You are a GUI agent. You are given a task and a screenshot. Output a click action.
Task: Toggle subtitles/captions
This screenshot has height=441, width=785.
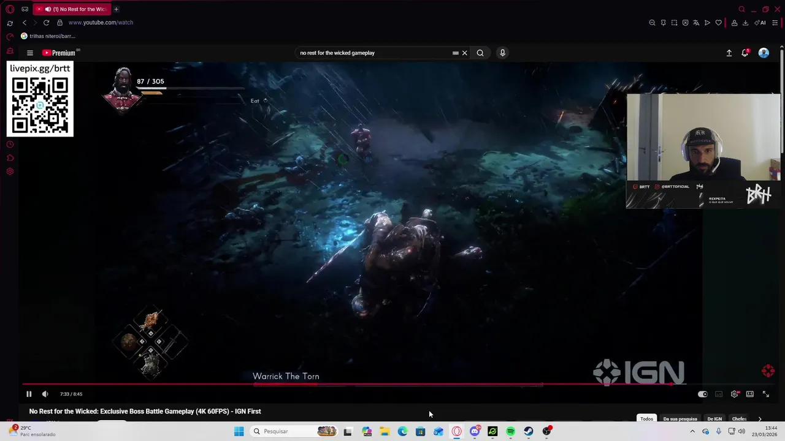(719, 394)
